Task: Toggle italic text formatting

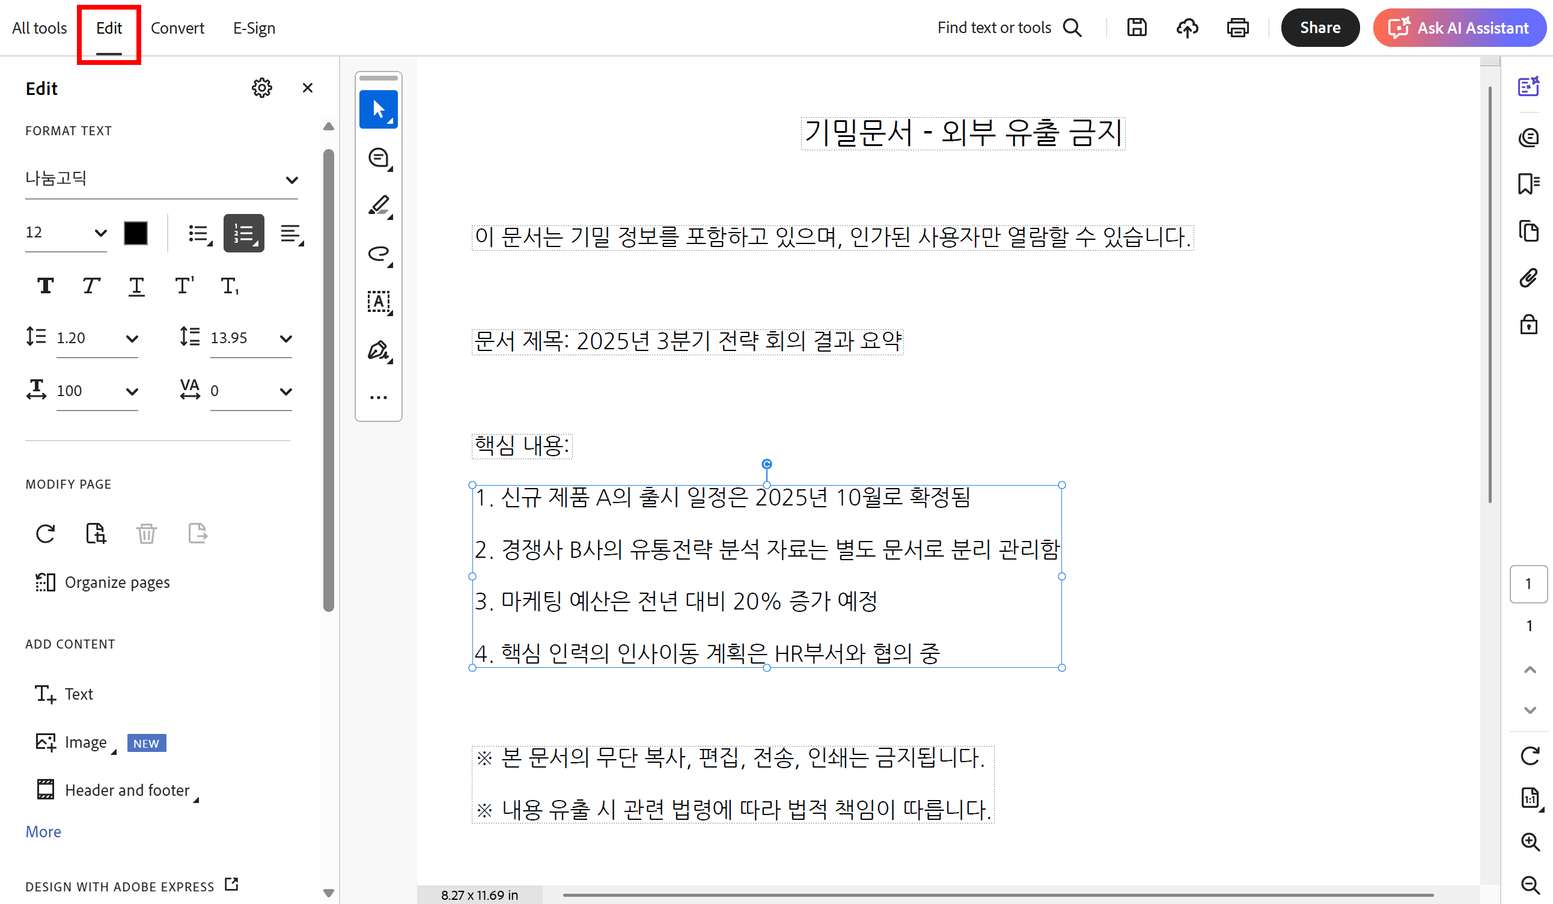Action: (91, 286)
